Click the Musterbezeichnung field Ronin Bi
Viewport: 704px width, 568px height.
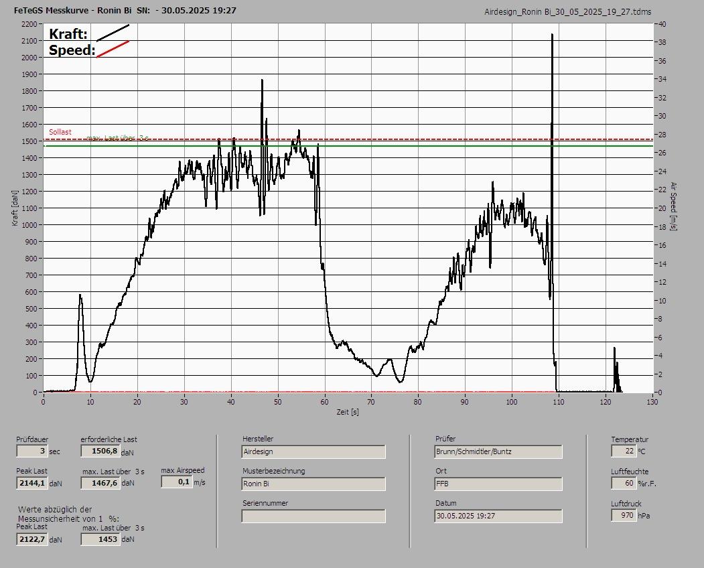point(313,484)
